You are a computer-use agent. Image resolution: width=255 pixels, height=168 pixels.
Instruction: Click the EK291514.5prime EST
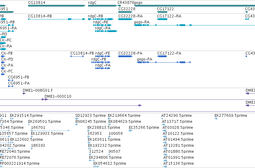(x=12, y=119)
